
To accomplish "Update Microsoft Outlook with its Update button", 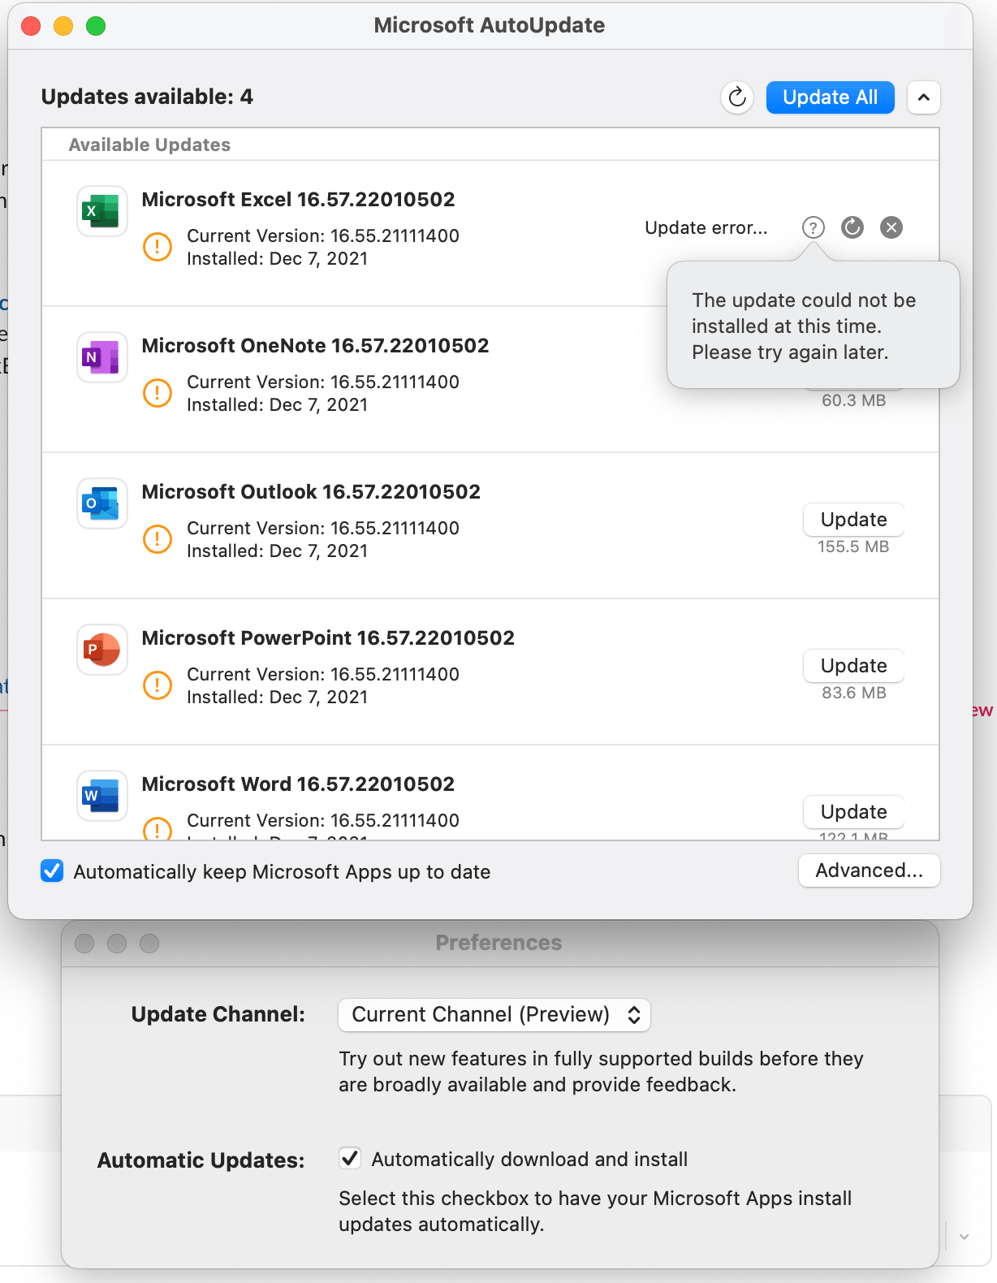I will [853, 520].
